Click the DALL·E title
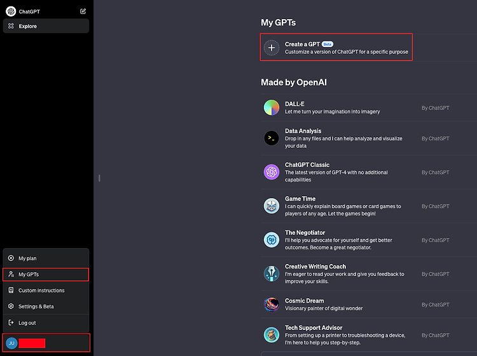Screen dimensions: 477x356 294,104
